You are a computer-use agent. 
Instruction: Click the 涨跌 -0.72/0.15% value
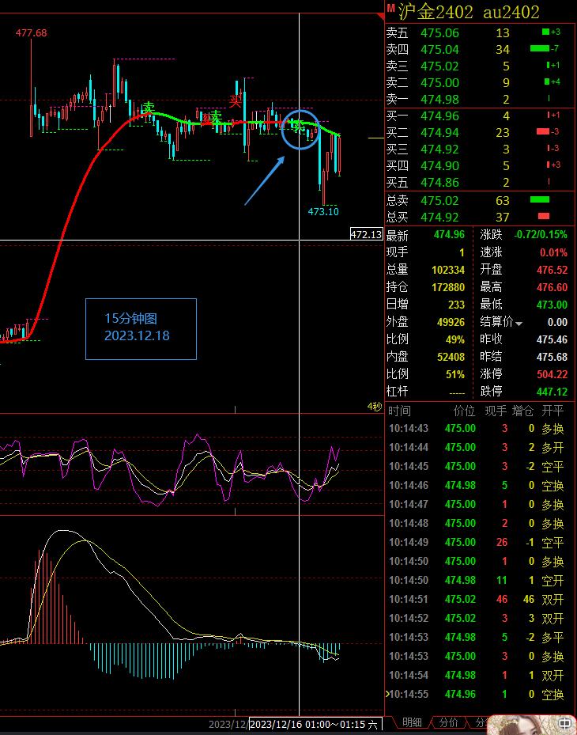click(x=541, y=234)
